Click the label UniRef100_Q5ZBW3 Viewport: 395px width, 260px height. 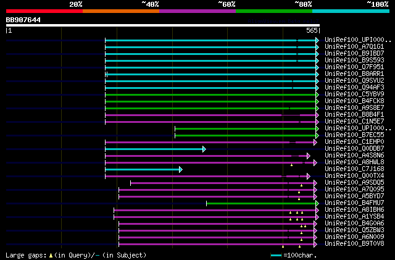(x=354, y=230)
